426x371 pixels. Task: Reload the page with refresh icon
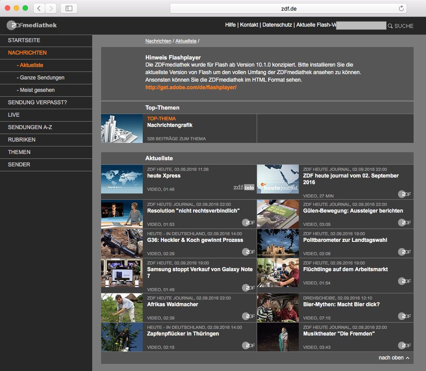pos(401,8)
